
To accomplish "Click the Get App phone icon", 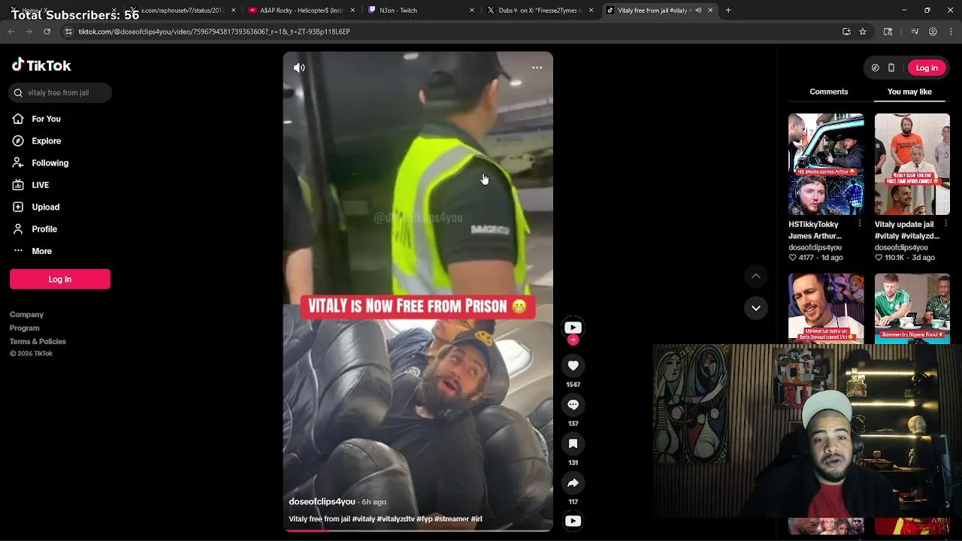I will click(x=891, y=68).
